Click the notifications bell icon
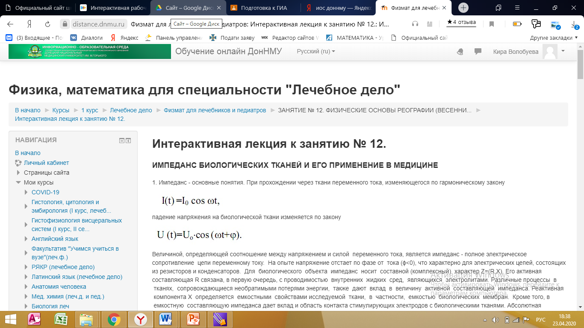The height and width of the screenshot is (328, 584). [x=460, y=52]
